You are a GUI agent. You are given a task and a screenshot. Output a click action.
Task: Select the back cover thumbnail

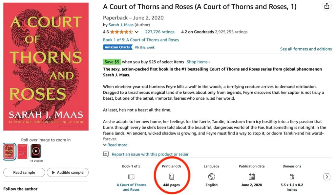pos(23,151)
